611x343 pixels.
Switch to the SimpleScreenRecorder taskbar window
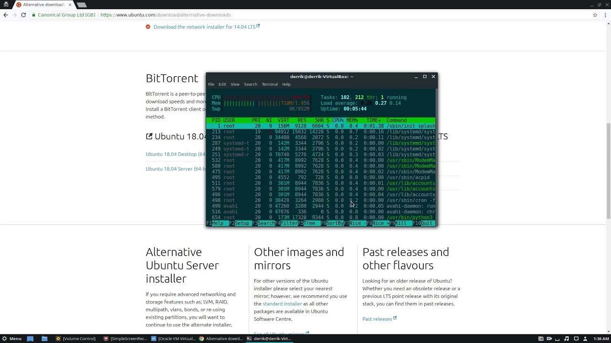[x=126, y=339]
